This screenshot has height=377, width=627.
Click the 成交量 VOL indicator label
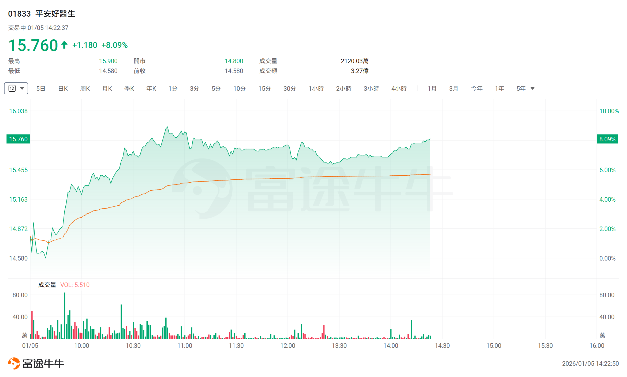[x=64, y=285]
